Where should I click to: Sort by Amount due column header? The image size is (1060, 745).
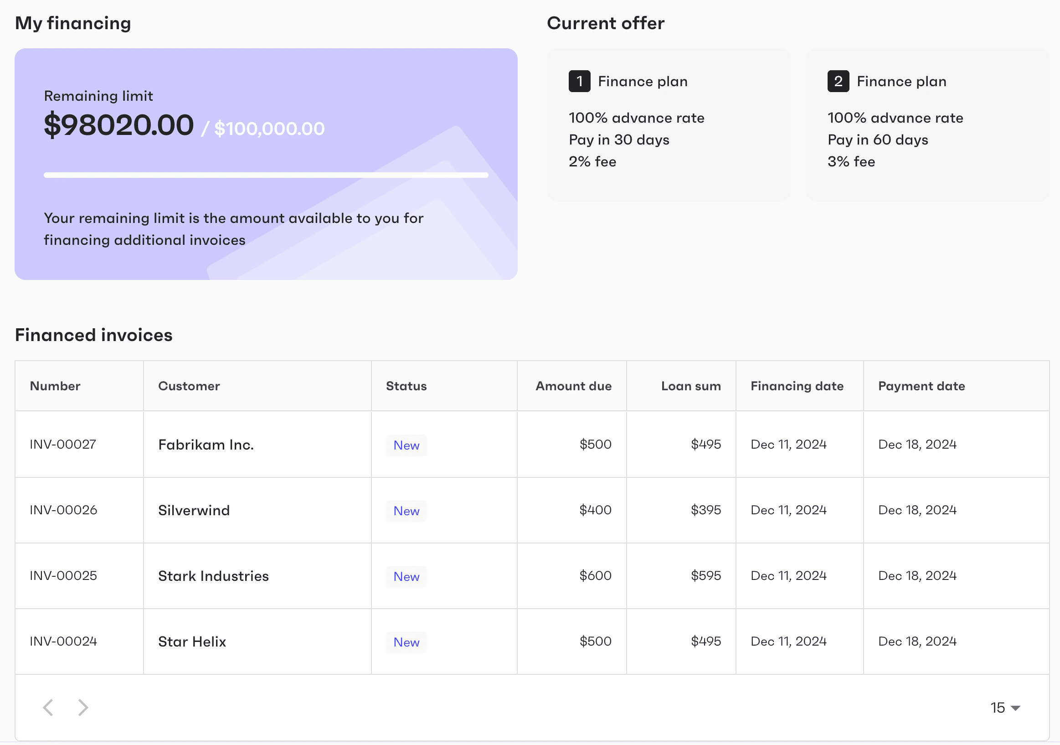[573, 386]
